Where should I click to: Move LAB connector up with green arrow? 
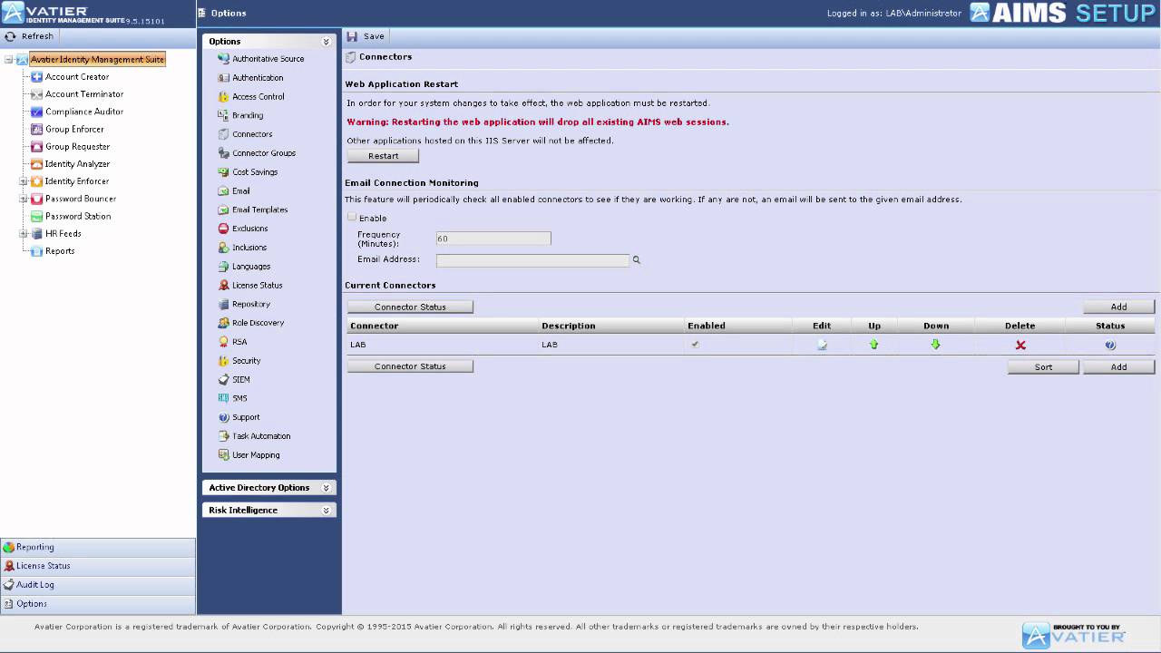point(874,345)
